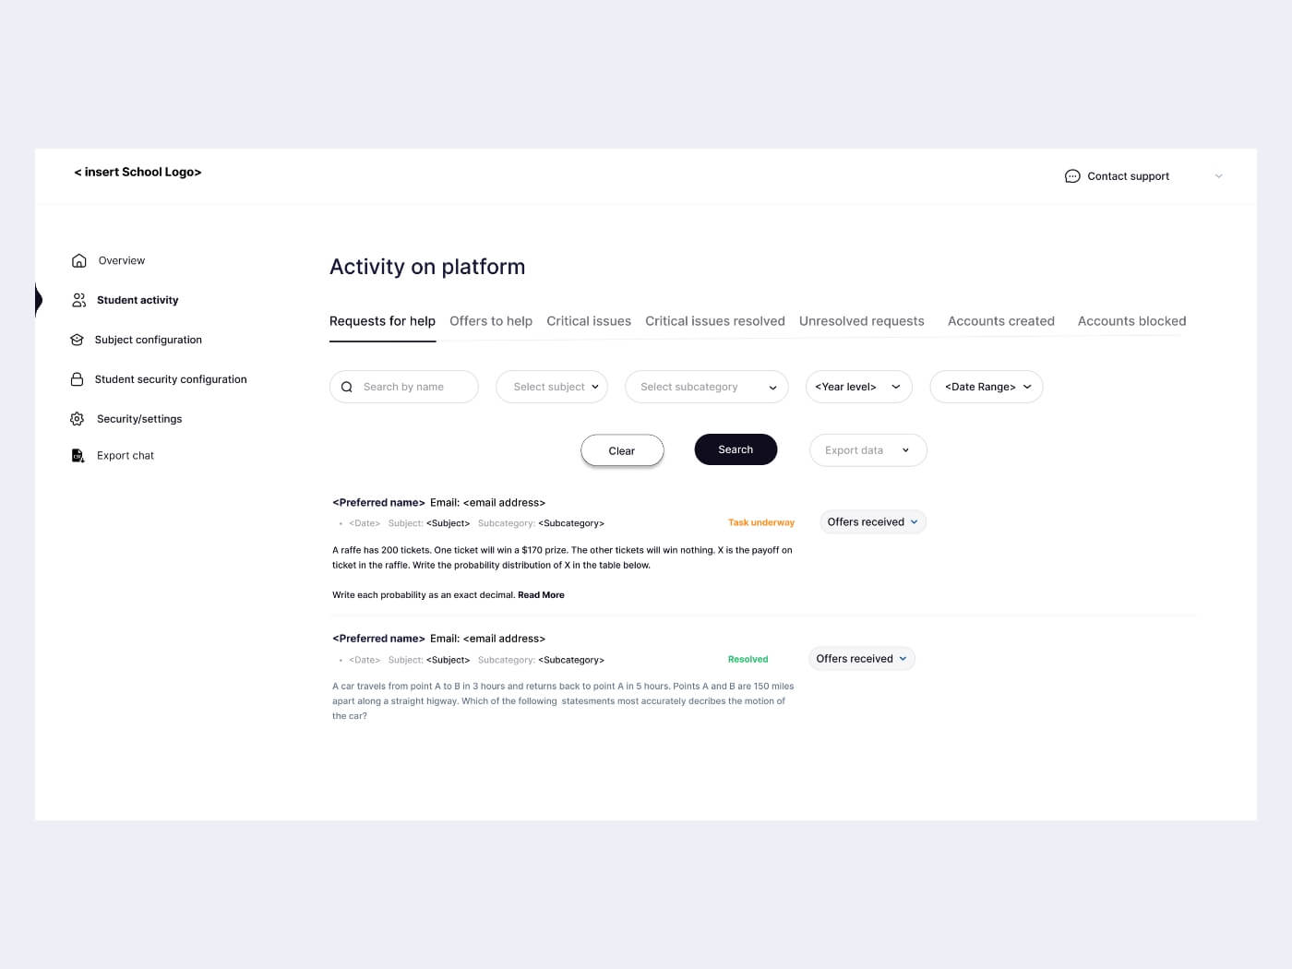Expand the Date Range selector
1292x969 pixels.
click(986, 387)
